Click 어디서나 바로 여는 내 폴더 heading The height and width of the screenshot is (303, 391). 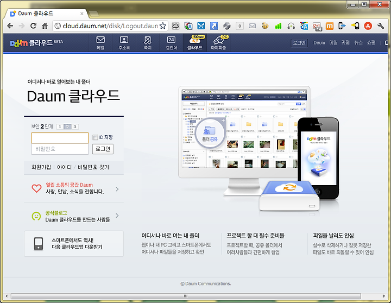(171, 236)
